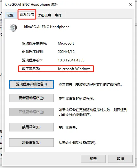Image resolution: width=137 pixels, height=168 pixels.
Task: Click the driver date 2024/4/12
Action: tap(66, 52)
